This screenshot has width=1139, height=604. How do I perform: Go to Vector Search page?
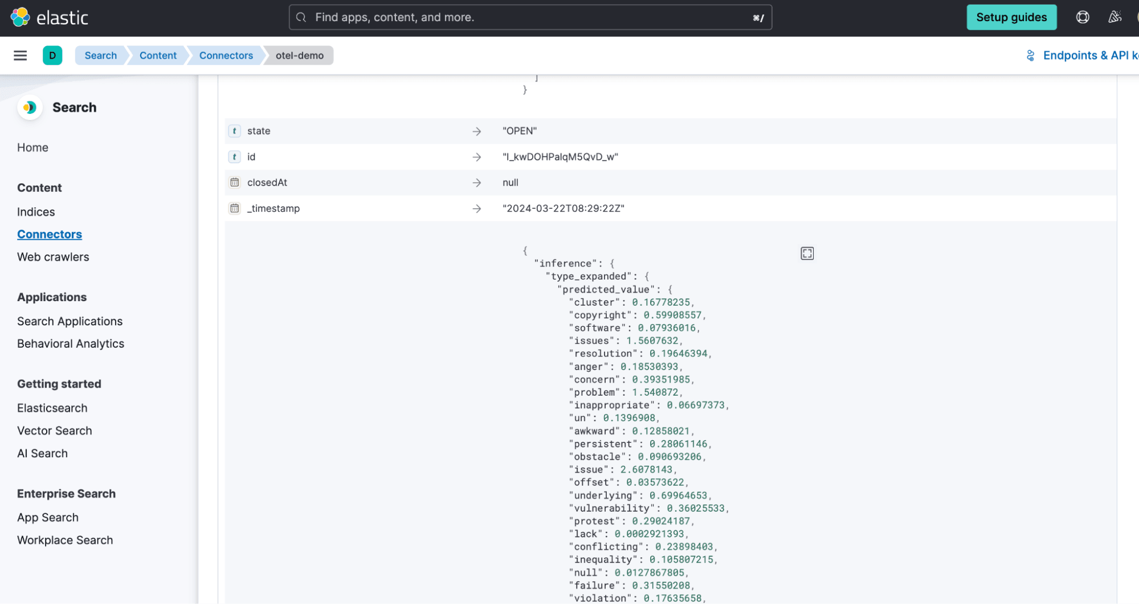click(x=54, y=431)
